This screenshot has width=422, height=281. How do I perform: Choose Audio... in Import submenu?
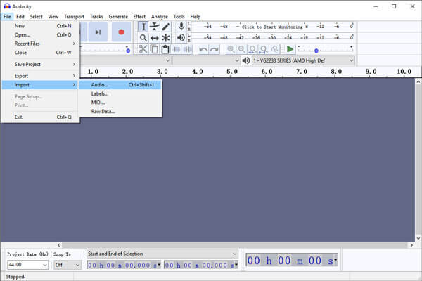(120, 85)
